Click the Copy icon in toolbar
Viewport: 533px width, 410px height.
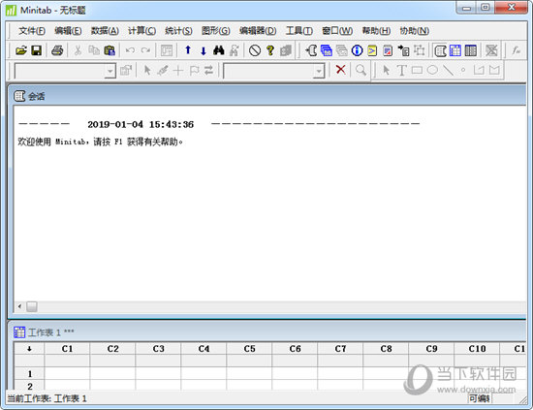(94, 50)
